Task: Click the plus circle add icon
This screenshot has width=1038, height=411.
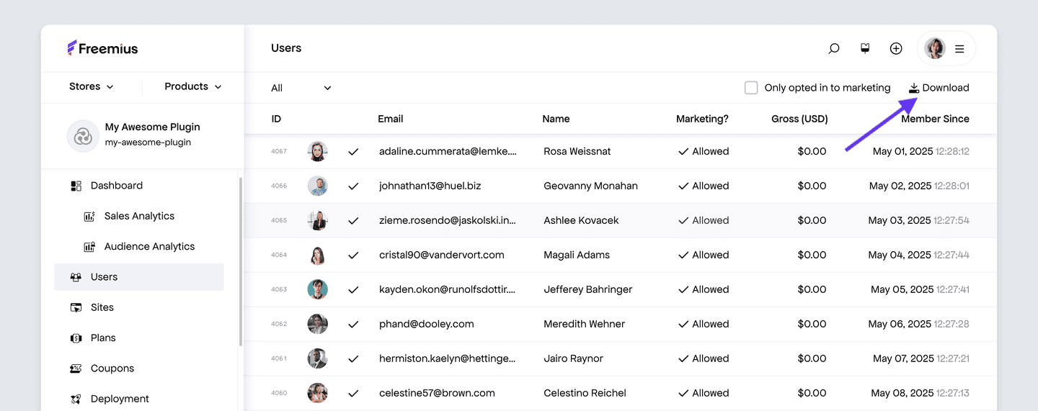Action: [x=896, y=49]
